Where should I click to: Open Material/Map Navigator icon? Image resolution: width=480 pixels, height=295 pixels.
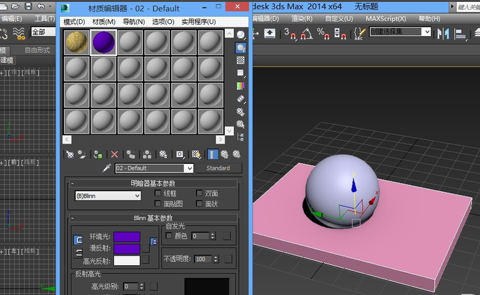point(240,137)
